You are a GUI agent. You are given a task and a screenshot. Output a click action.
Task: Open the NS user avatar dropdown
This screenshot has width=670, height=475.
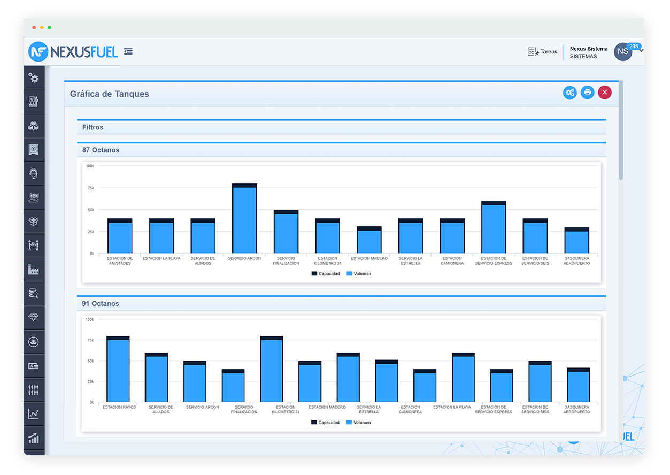623,52
